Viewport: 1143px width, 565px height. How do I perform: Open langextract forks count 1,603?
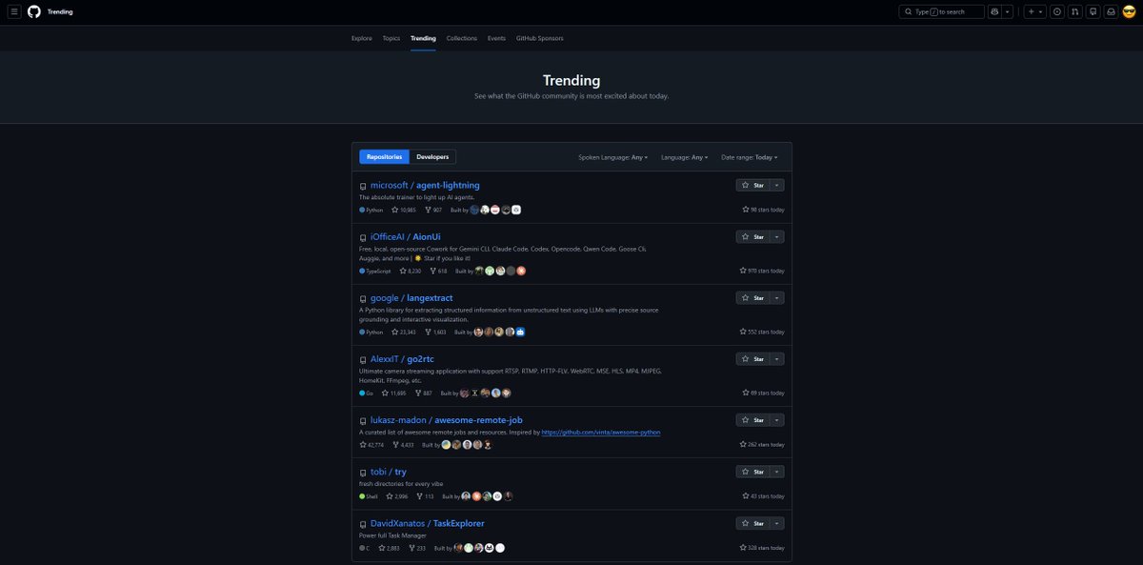click(436, 332)
